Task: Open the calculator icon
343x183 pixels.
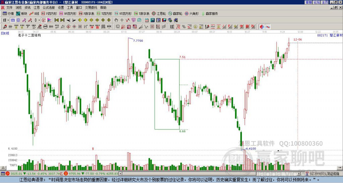Action: coord(153,20)
